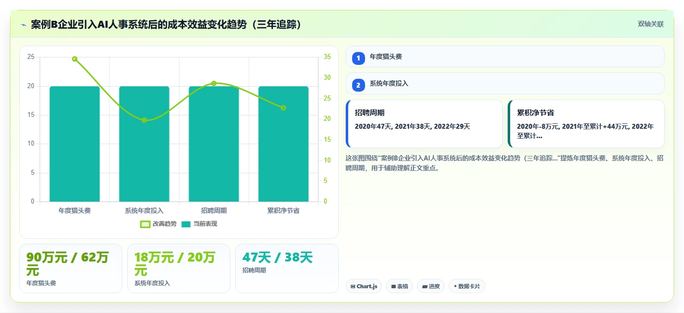684x313 pixels.
Task: Click the teal bar for 累积净节省
Action: (283, 144)
